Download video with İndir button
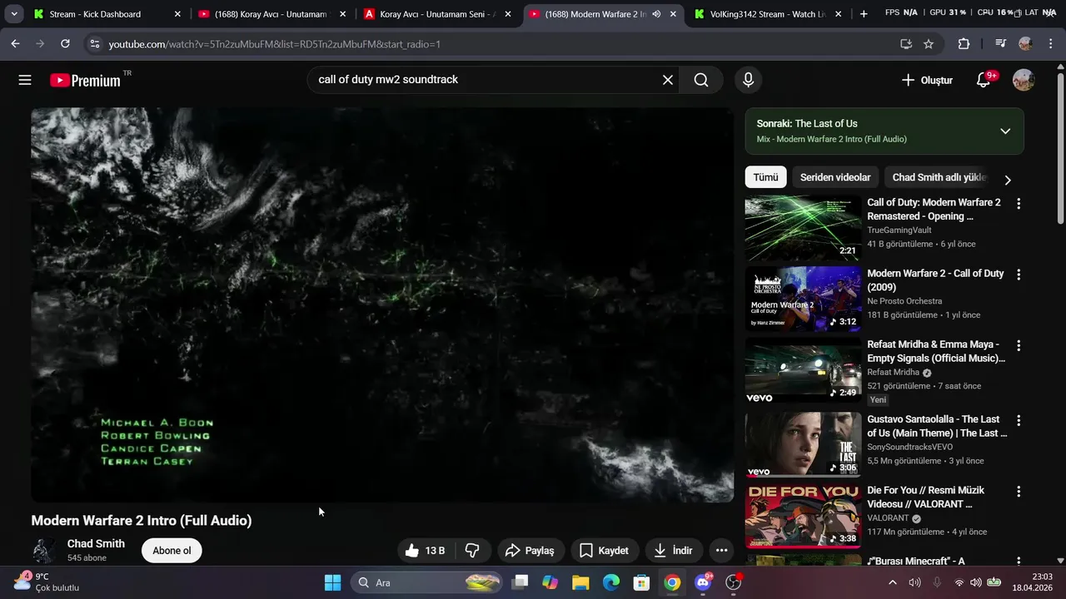 pos(673,551)
